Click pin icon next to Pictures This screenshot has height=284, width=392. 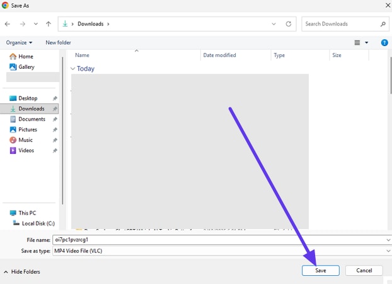pyautogui.click(x=55, y=130)
